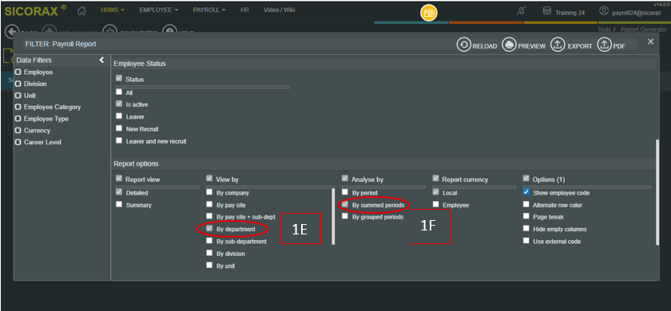Check By pay site + sub-dept checkbox
The image size is (671, 311).
(209, 216)
